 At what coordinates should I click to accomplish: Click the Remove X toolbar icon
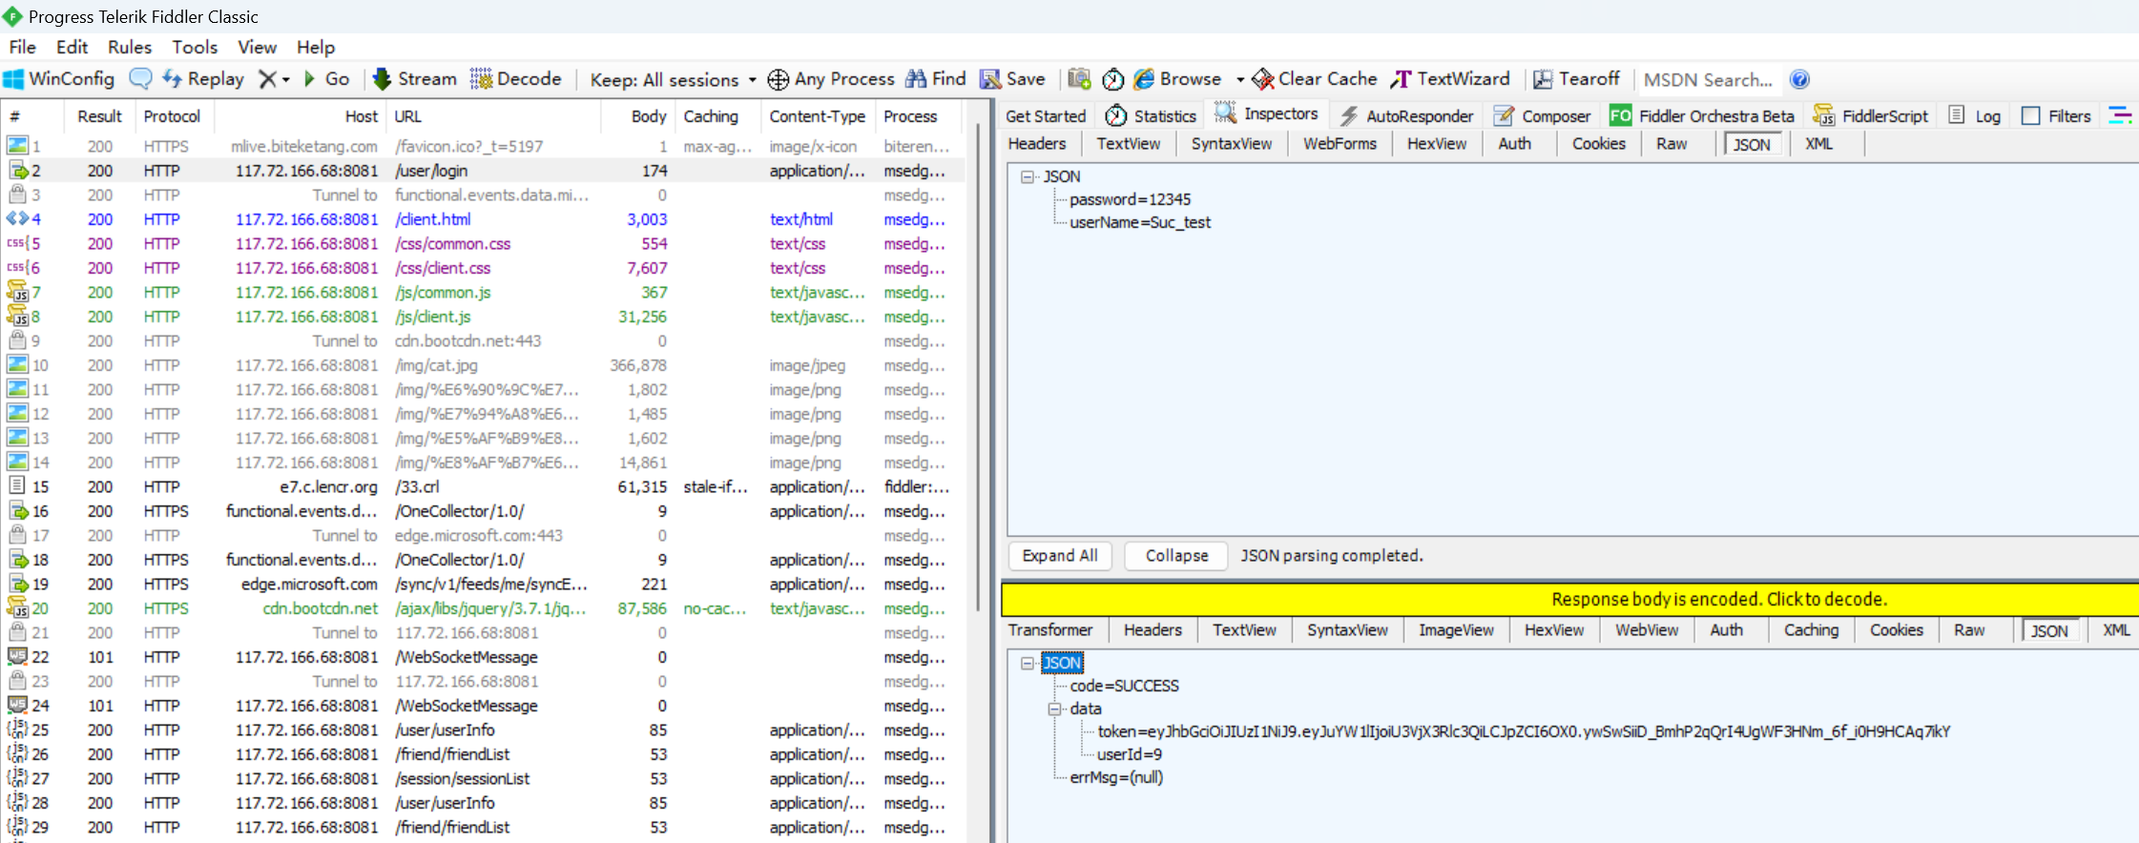pyautogui.click(x=268, y=79)
